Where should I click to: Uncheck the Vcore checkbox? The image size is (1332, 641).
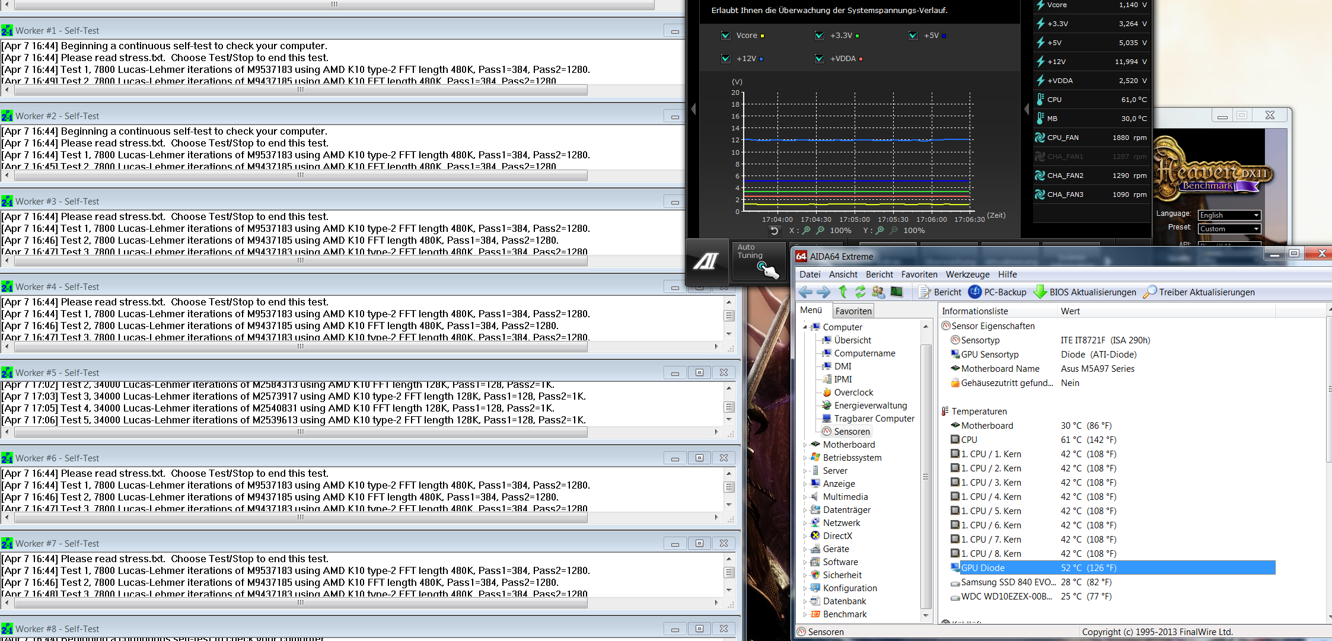(x=726, y=36)
